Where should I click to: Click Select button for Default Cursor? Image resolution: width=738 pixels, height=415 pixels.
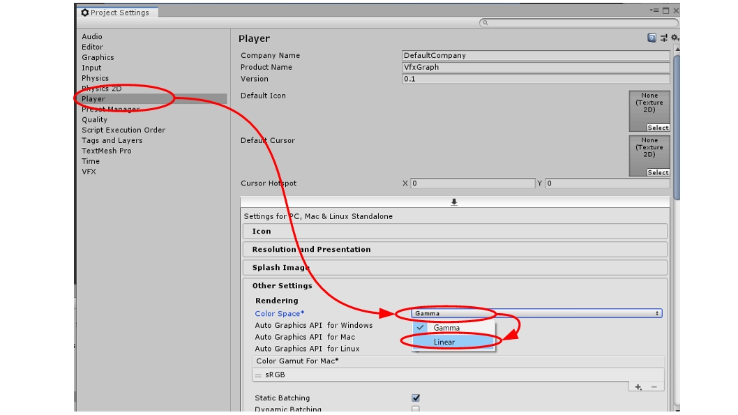(x=658, y=173)
